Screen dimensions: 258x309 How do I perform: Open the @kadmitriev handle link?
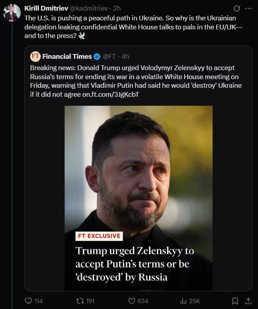tap(89, 9)
